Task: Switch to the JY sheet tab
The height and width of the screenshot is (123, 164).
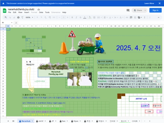Action: (53, 121)
